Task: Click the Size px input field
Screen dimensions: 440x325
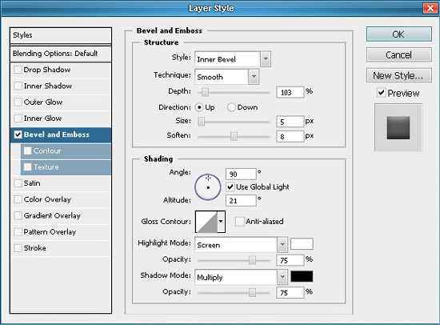Action: [x=290, y=122]
